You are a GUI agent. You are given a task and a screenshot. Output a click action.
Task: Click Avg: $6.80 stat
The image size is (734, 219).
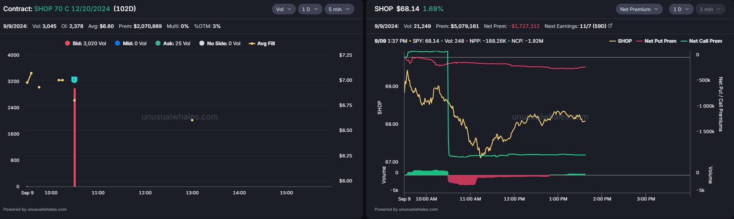coord(101,26)
